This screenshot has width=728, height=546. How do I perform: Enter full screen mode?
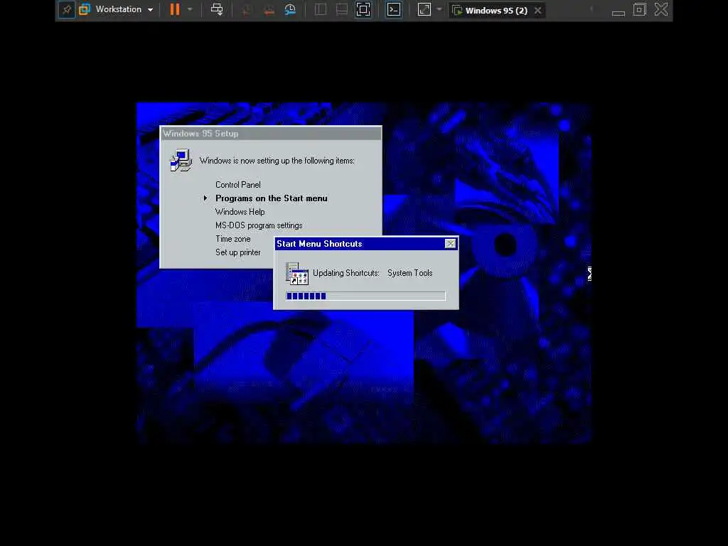point(363,10)
